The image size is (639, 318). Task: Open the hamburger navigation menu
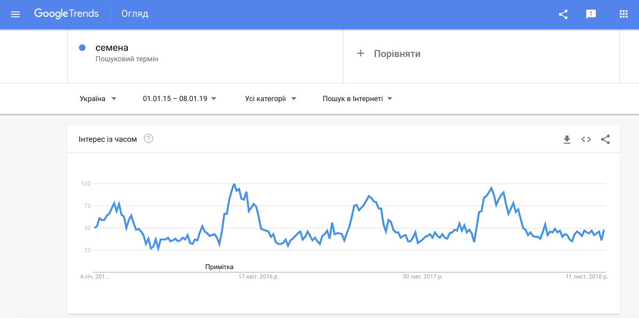click(15, 14)
